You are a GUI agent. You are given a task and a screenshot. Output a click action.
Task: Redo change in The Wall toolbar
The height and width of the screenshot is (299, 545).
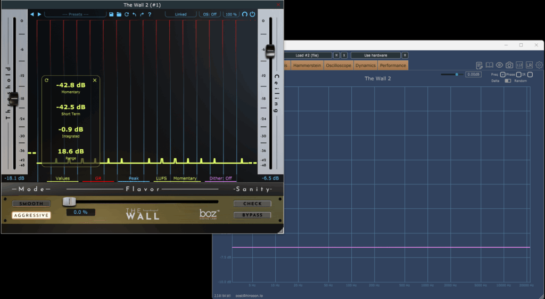pos(142,14)
